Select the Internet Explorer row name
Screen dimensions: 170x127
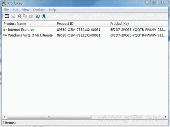pyautogui.click(x=21, y=30)
